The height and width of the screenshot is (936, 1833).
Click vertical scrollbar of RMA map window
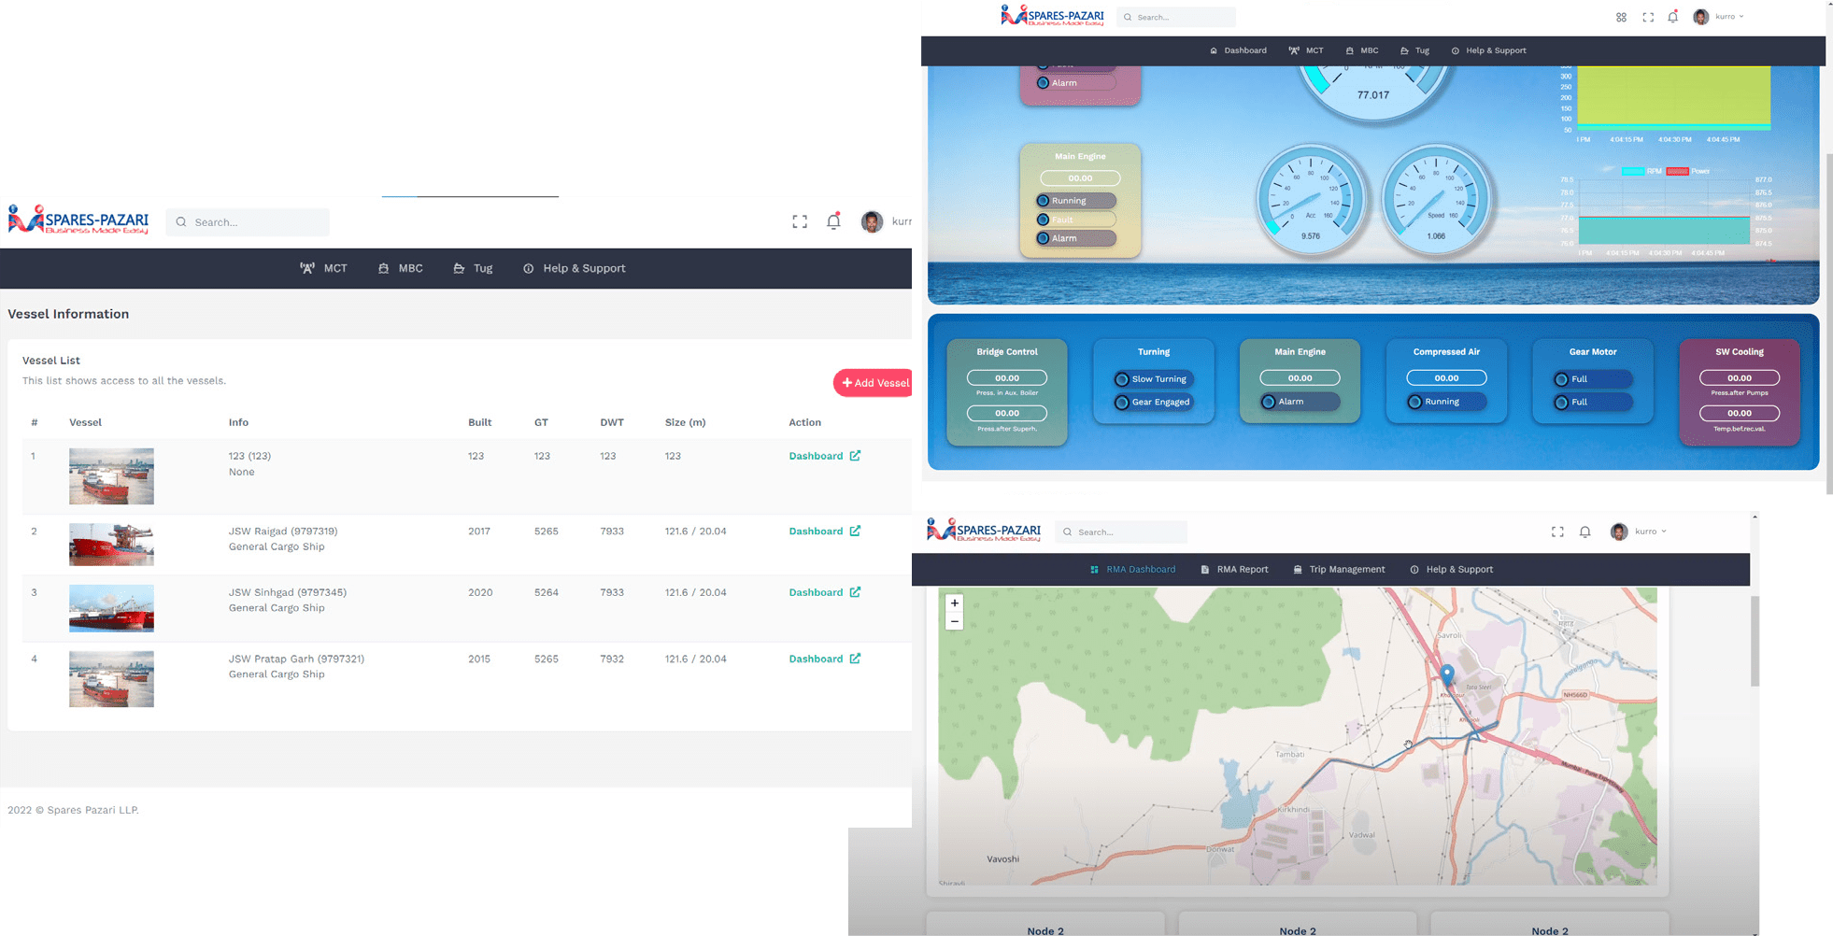click(x=1755, y=641)
